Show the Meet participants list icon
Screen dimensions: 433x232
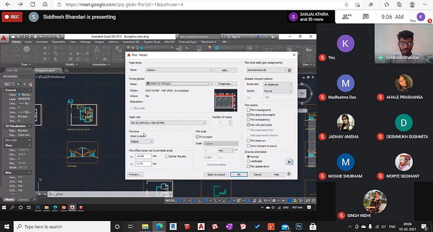[x=346, y=17]
